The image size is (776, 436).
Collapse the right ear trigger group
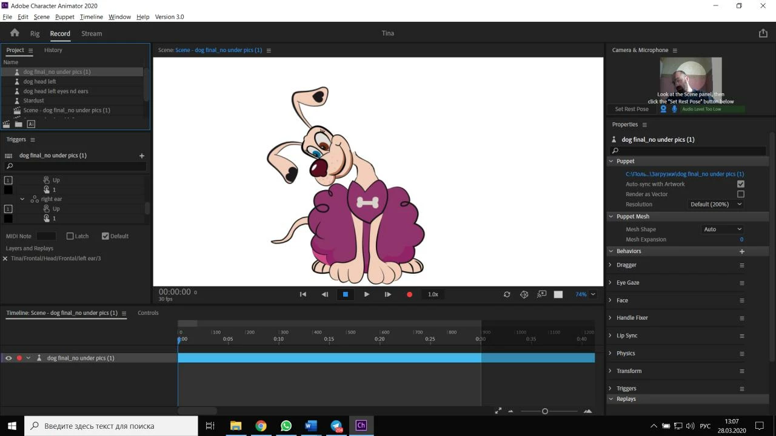pyautogui.click(x=22, y=199)
